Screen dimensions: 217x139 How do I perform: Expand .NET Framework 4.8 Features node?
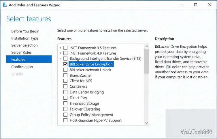coord(60,53)
